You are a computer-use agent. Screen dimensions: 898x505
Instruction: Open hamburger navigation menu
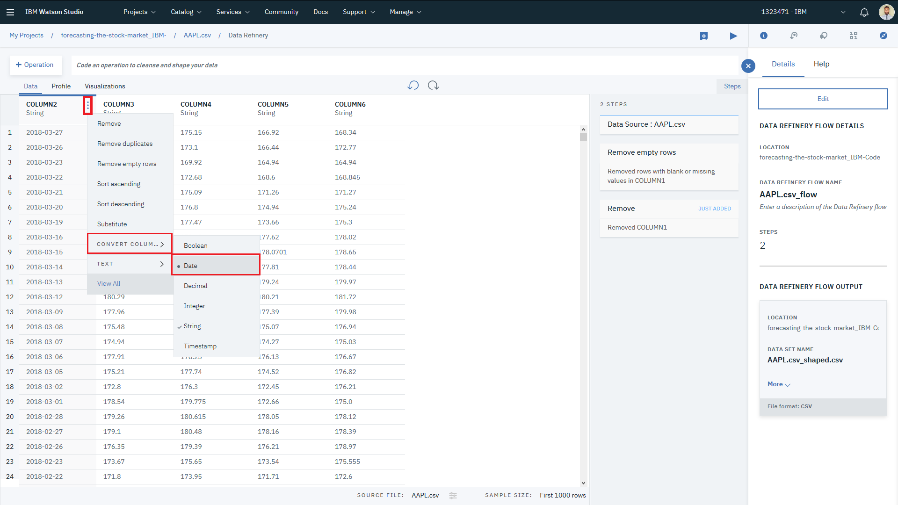10,12
